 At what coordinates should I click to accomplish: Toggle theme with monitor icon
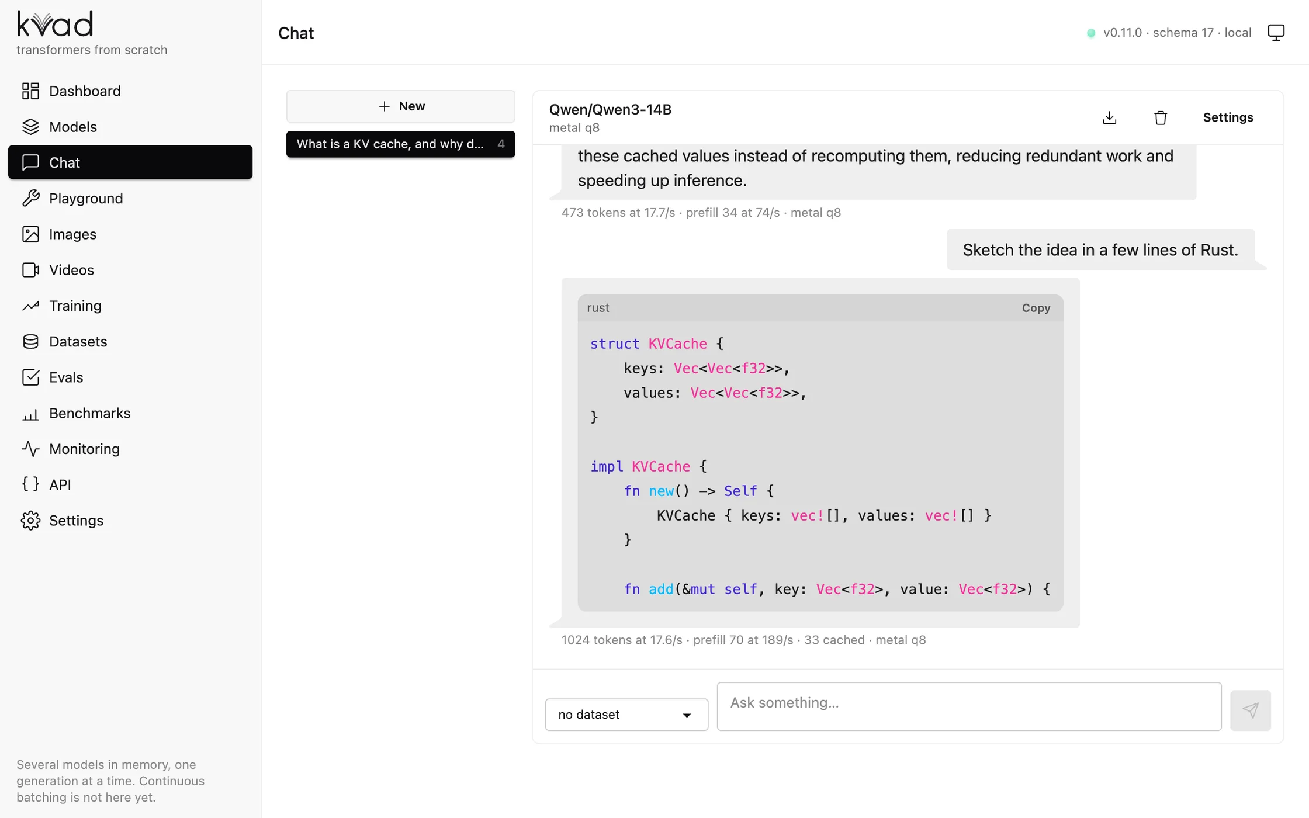[x=1276, y=33]
